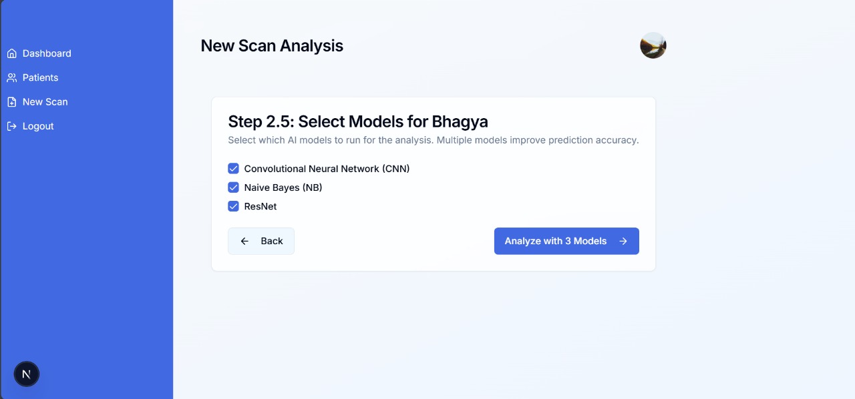Image resolution: width=855 pixels, height=399 pixels.
Task: Click the Dashboard home icon in sidebar
Action: [11, 53]
